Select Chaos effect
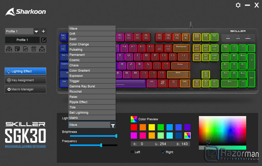 (x=92, y=65)
